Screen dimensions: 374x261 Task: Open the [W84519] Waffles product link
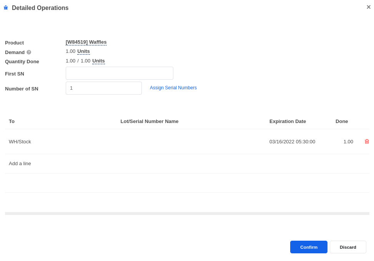click(x=86, y=42)
